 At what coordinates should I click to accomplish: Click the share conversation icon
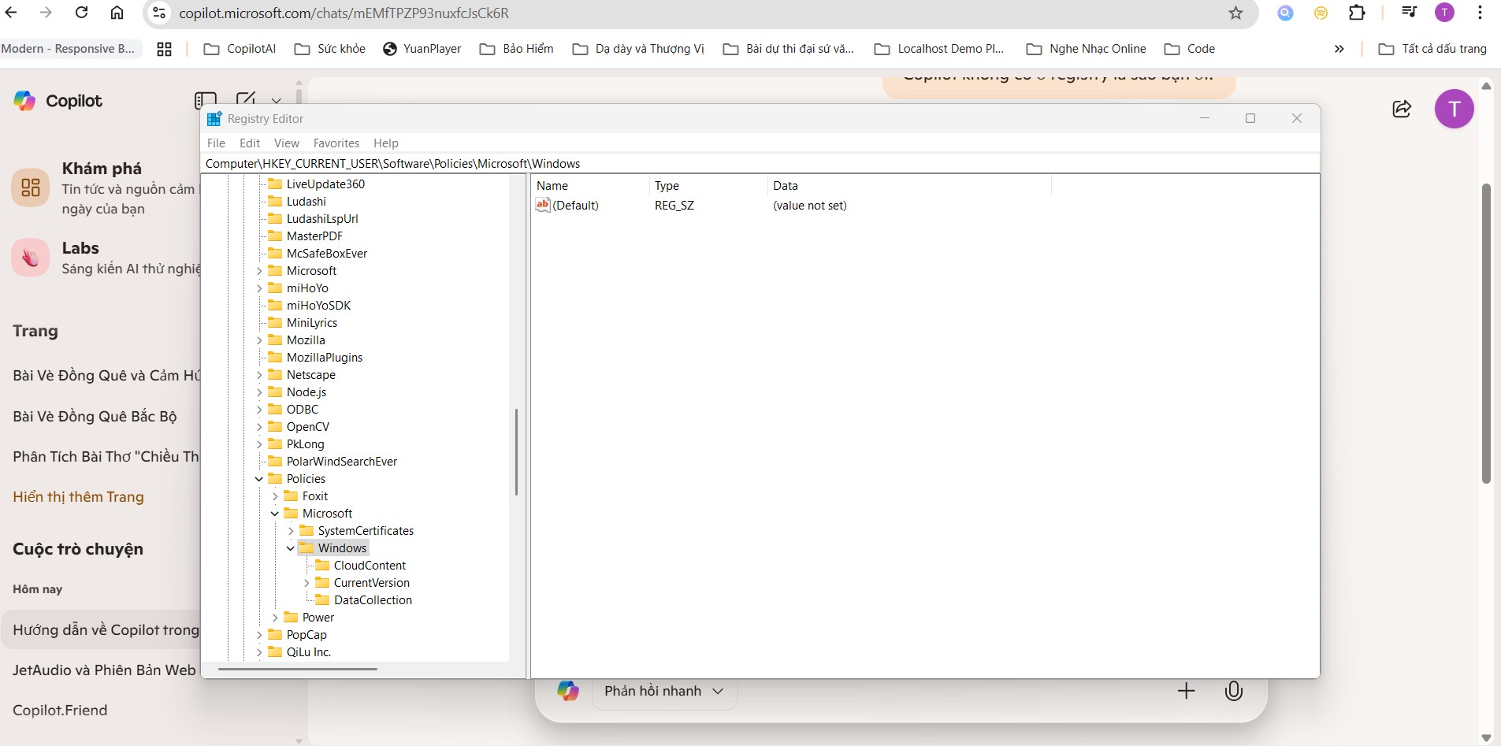[1402, 109]
